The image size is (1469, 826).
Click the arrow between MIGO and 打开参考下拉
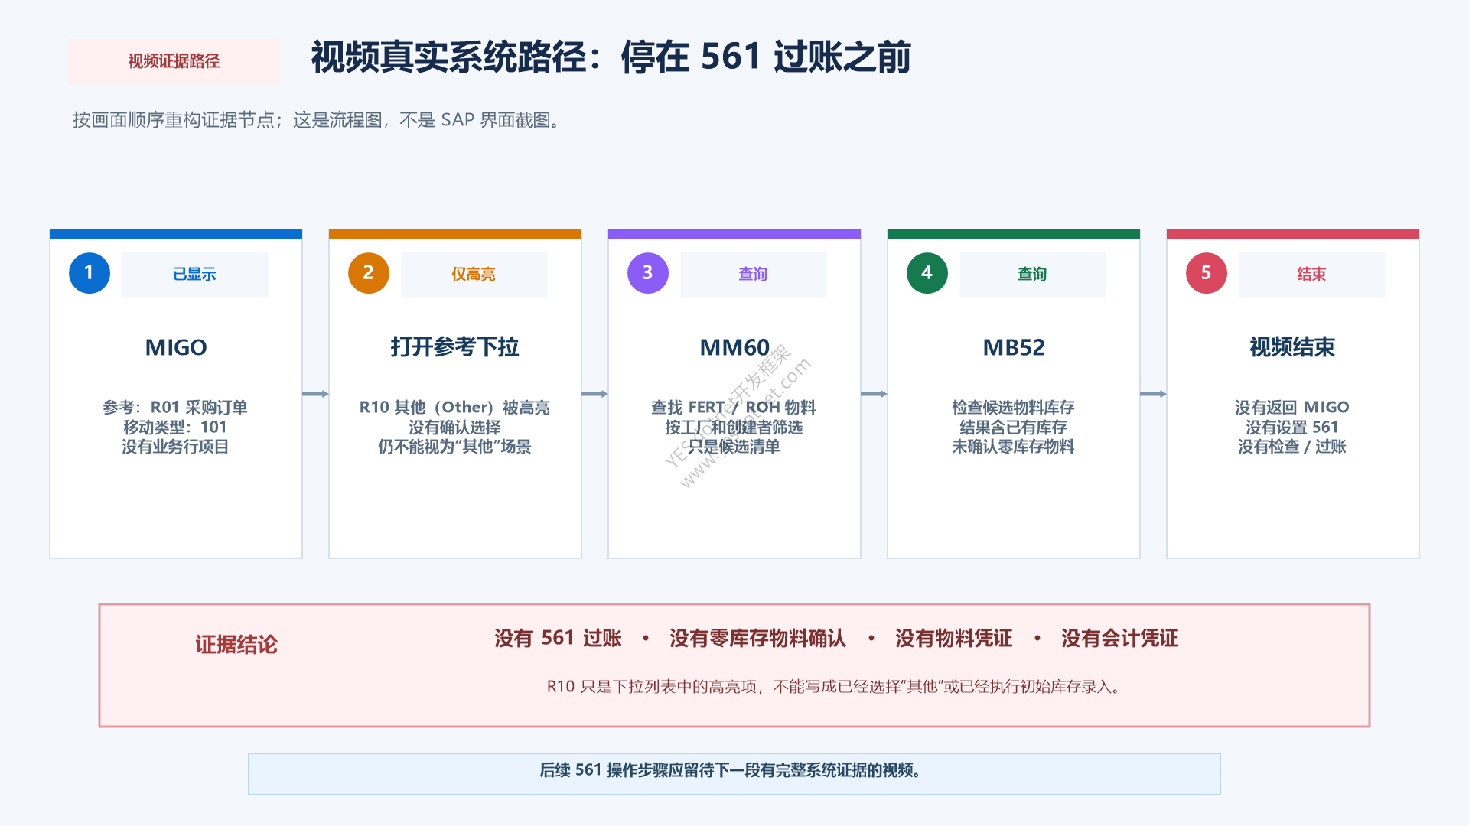tap(315, 394)
